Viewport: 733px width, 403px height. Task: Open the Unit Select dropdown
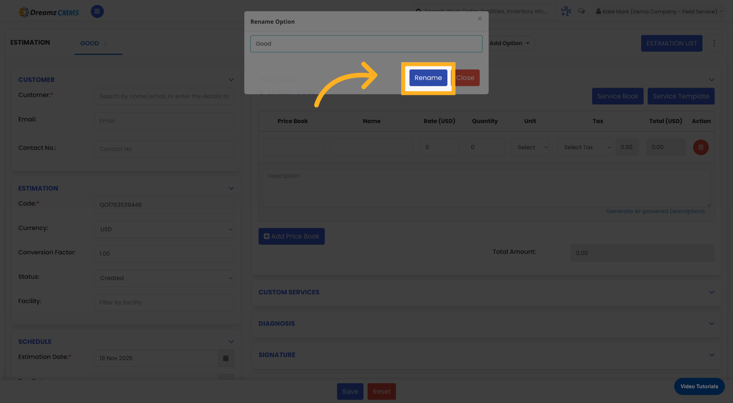click(x=530, y=147)
